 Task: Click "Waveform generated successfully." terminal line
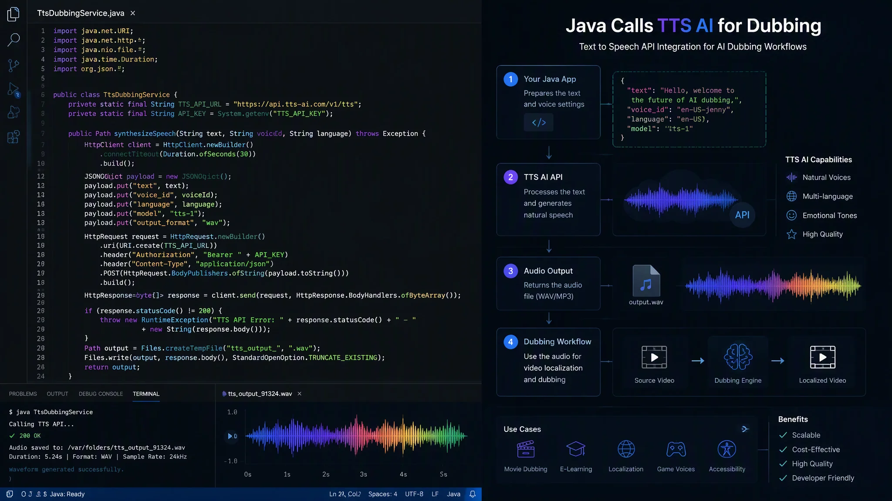66,469
